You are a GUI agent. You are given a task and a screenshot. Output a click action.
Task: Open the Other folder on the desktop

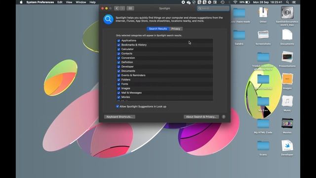[263, 13]
